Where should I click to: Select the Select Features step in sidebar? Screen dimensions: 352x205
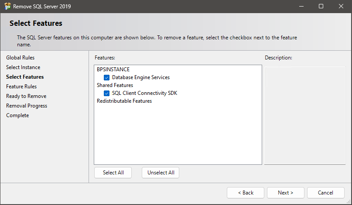[x=25, y=77]
